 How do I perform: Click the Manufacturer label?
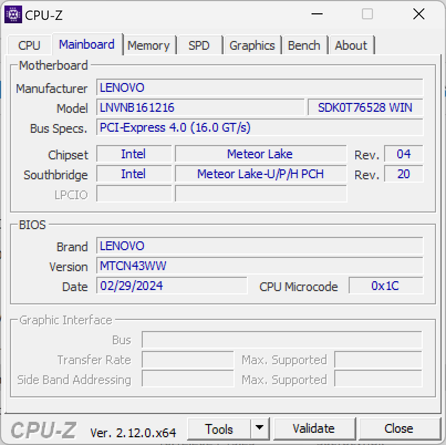pos(51,89)
